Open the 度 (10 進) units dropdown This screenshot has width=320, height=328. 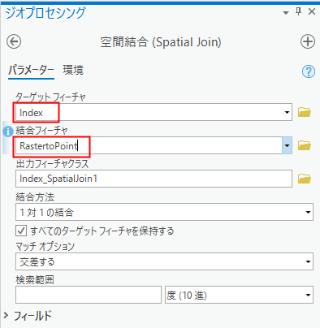[239, 295]
